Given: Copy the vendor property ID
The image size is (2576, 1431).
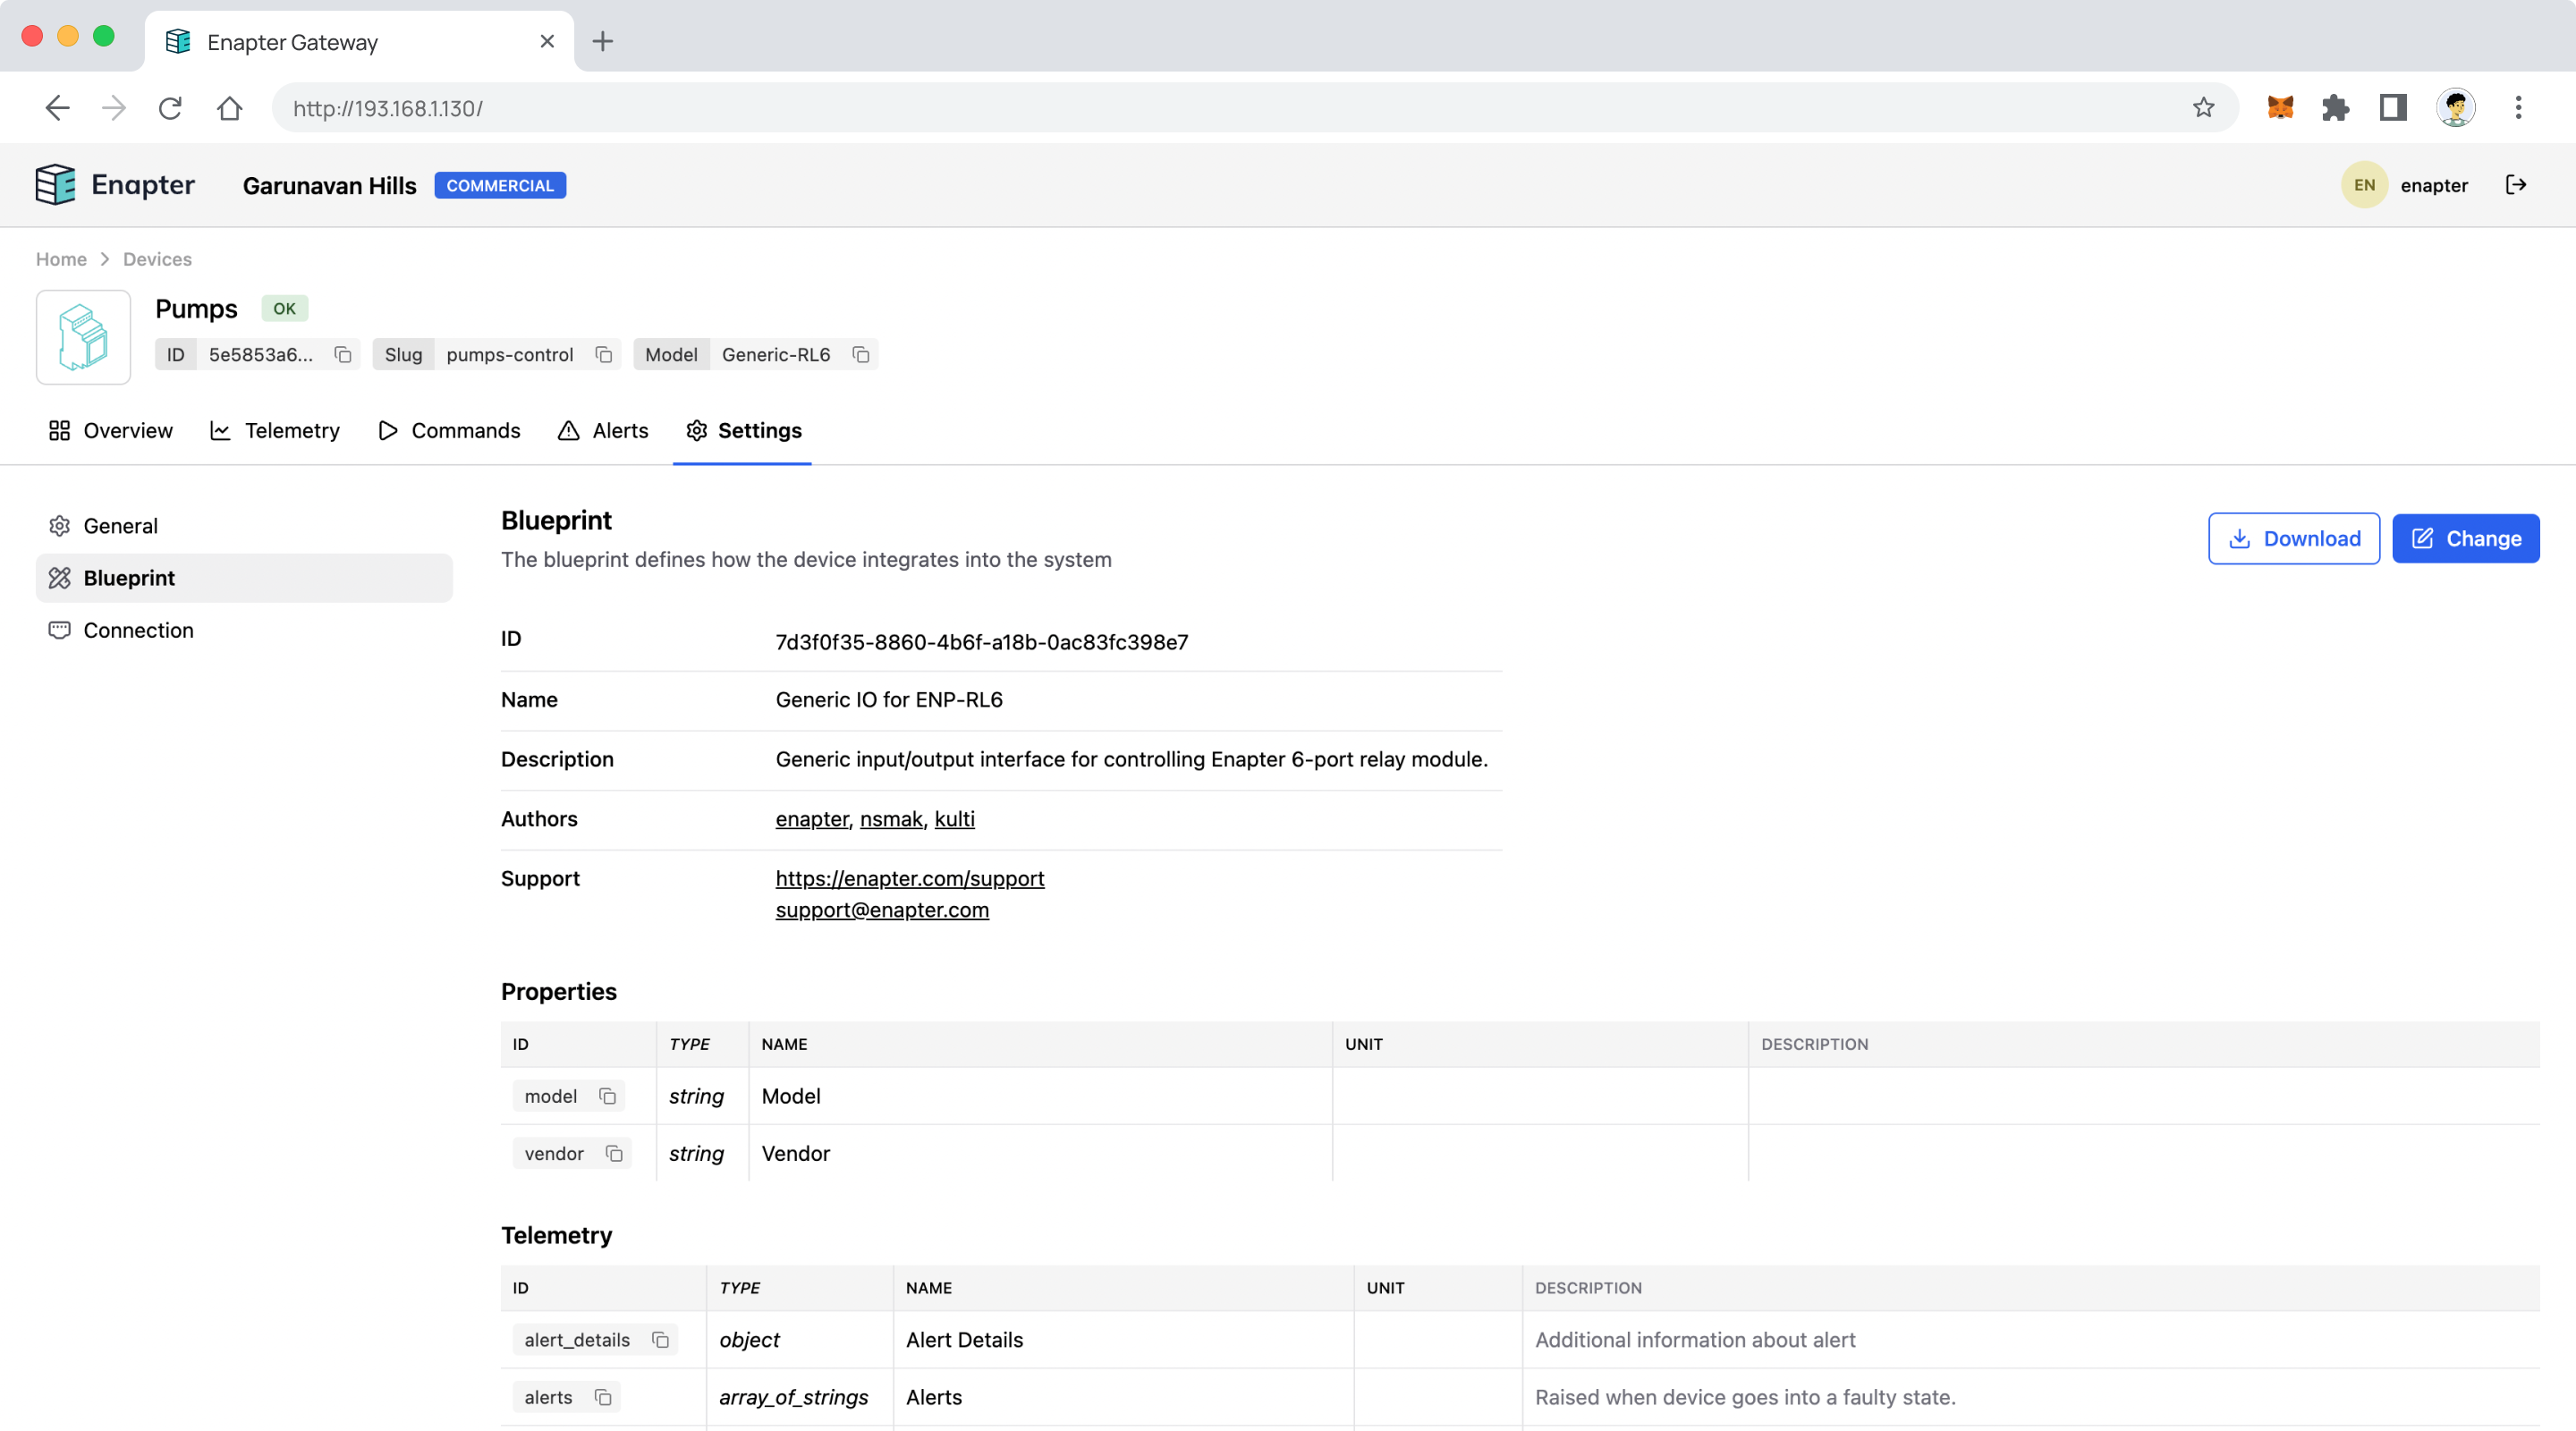Looking at the screenshot, I should pos(614,1153).
